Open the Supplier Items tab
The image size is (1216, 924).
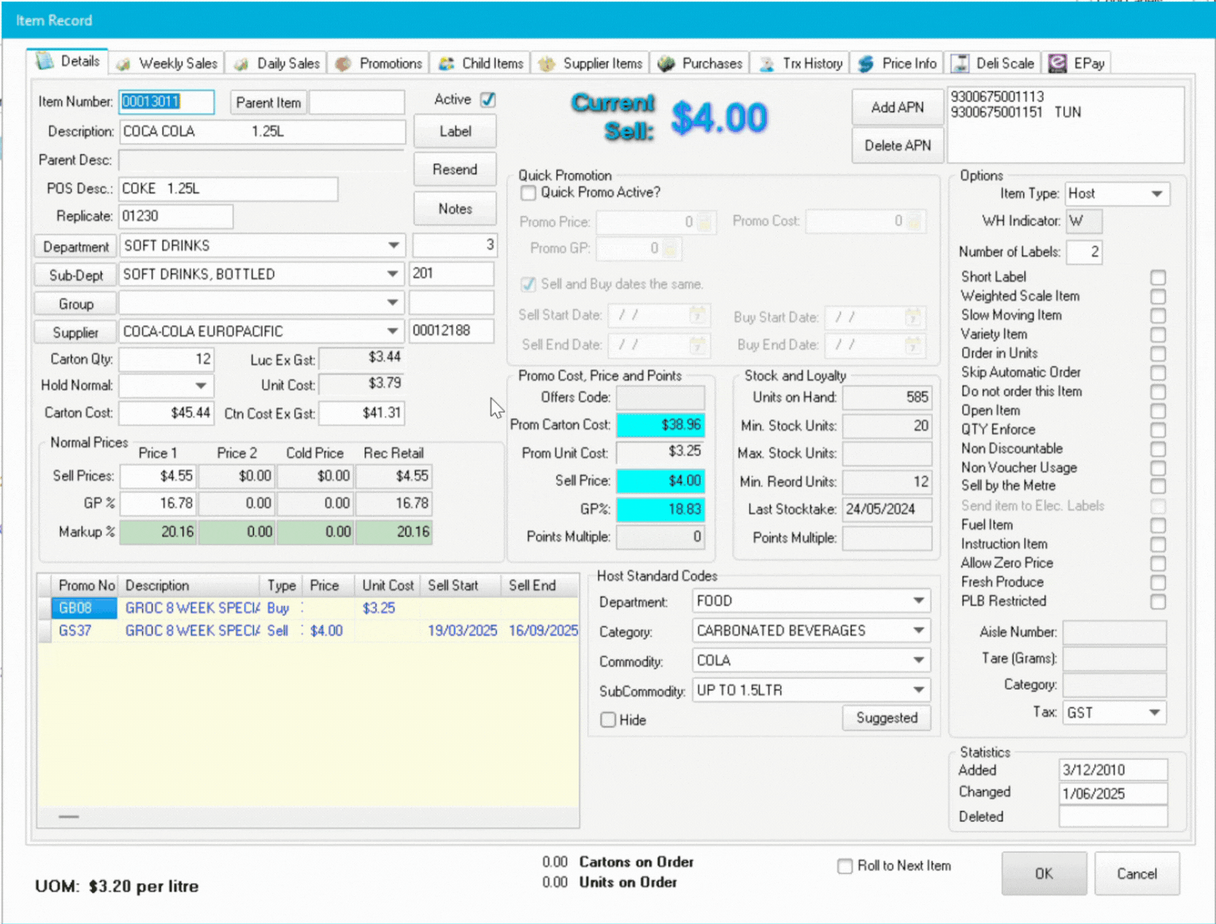point(591,64)
